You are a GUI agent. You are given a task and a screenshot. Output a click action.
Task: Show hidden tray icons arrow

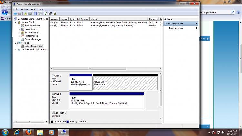click(209, 132)
